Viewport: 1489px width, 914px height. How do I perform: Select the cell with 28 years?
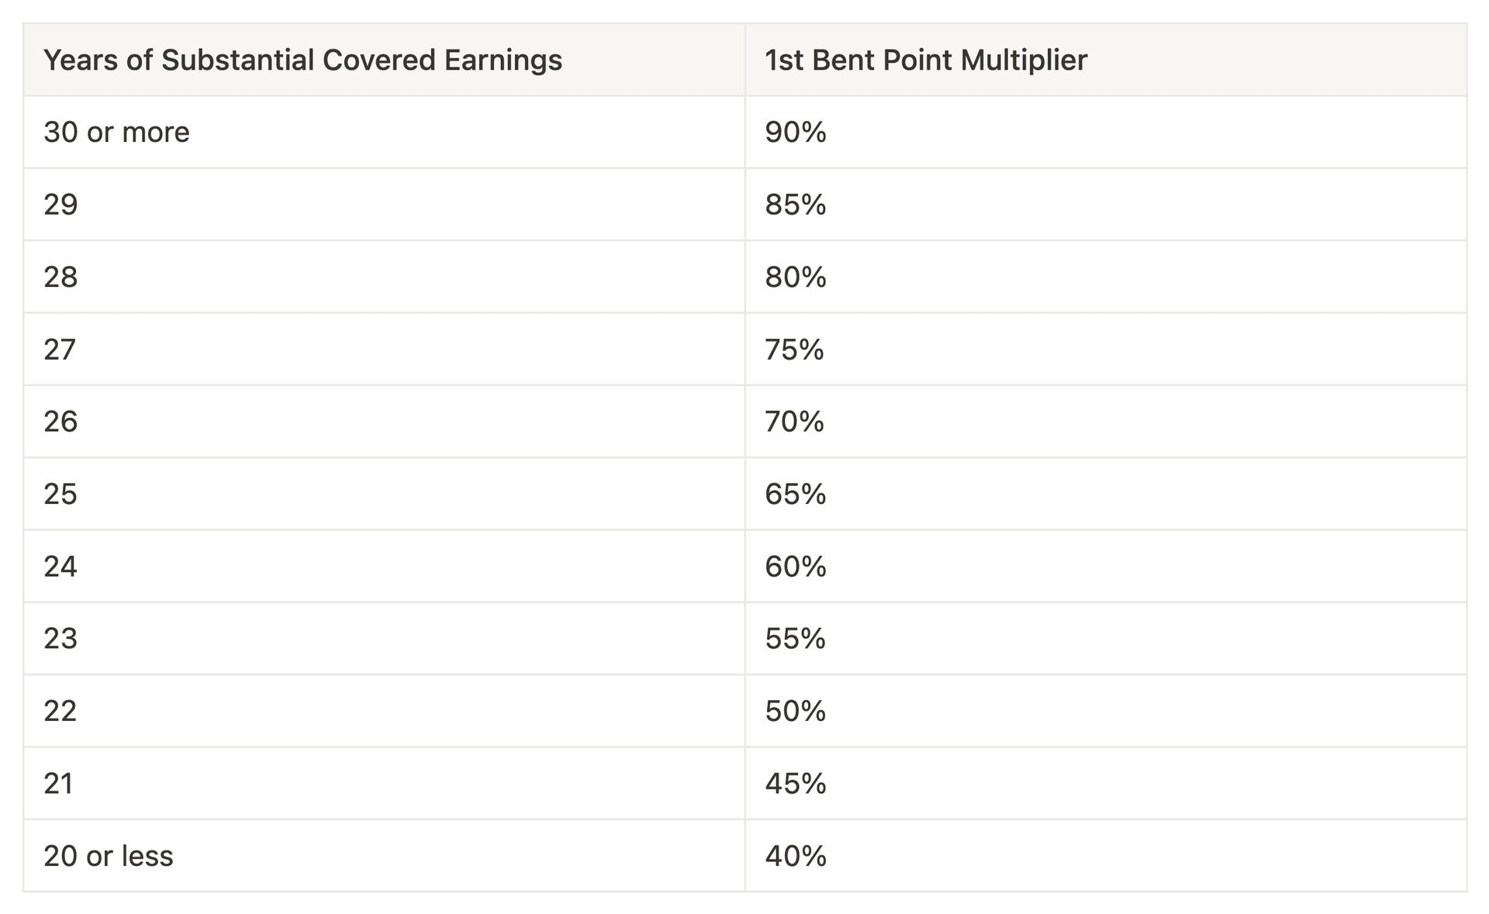click(x=384, y=277)
